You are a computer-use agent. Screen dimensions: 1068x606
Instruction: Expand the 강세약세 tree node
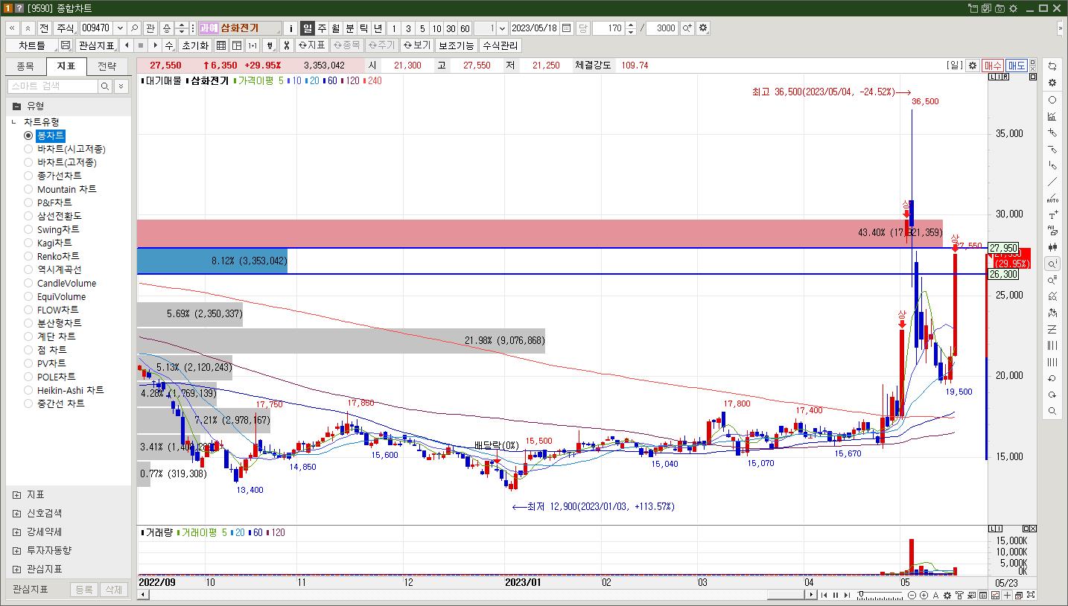(x=17, y=532)
